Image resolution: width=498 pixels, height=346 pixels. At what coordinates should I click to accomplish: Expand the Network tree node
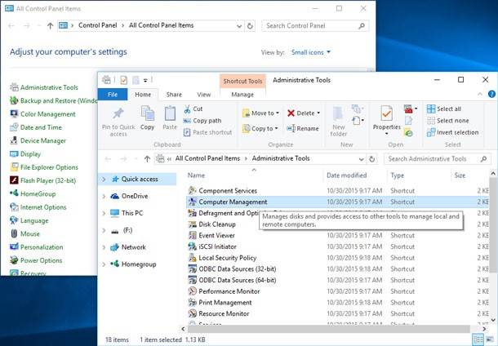pos(104,247)
